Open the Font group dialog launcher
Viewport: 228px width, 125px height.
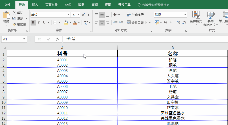pos(91,31)
